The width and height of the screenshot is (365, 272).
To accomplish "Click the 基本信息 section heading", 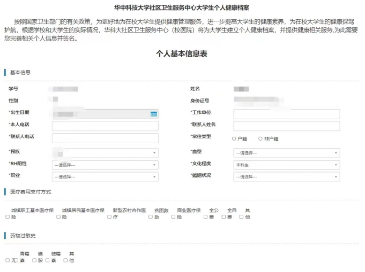I will click(x=20, y=73).
